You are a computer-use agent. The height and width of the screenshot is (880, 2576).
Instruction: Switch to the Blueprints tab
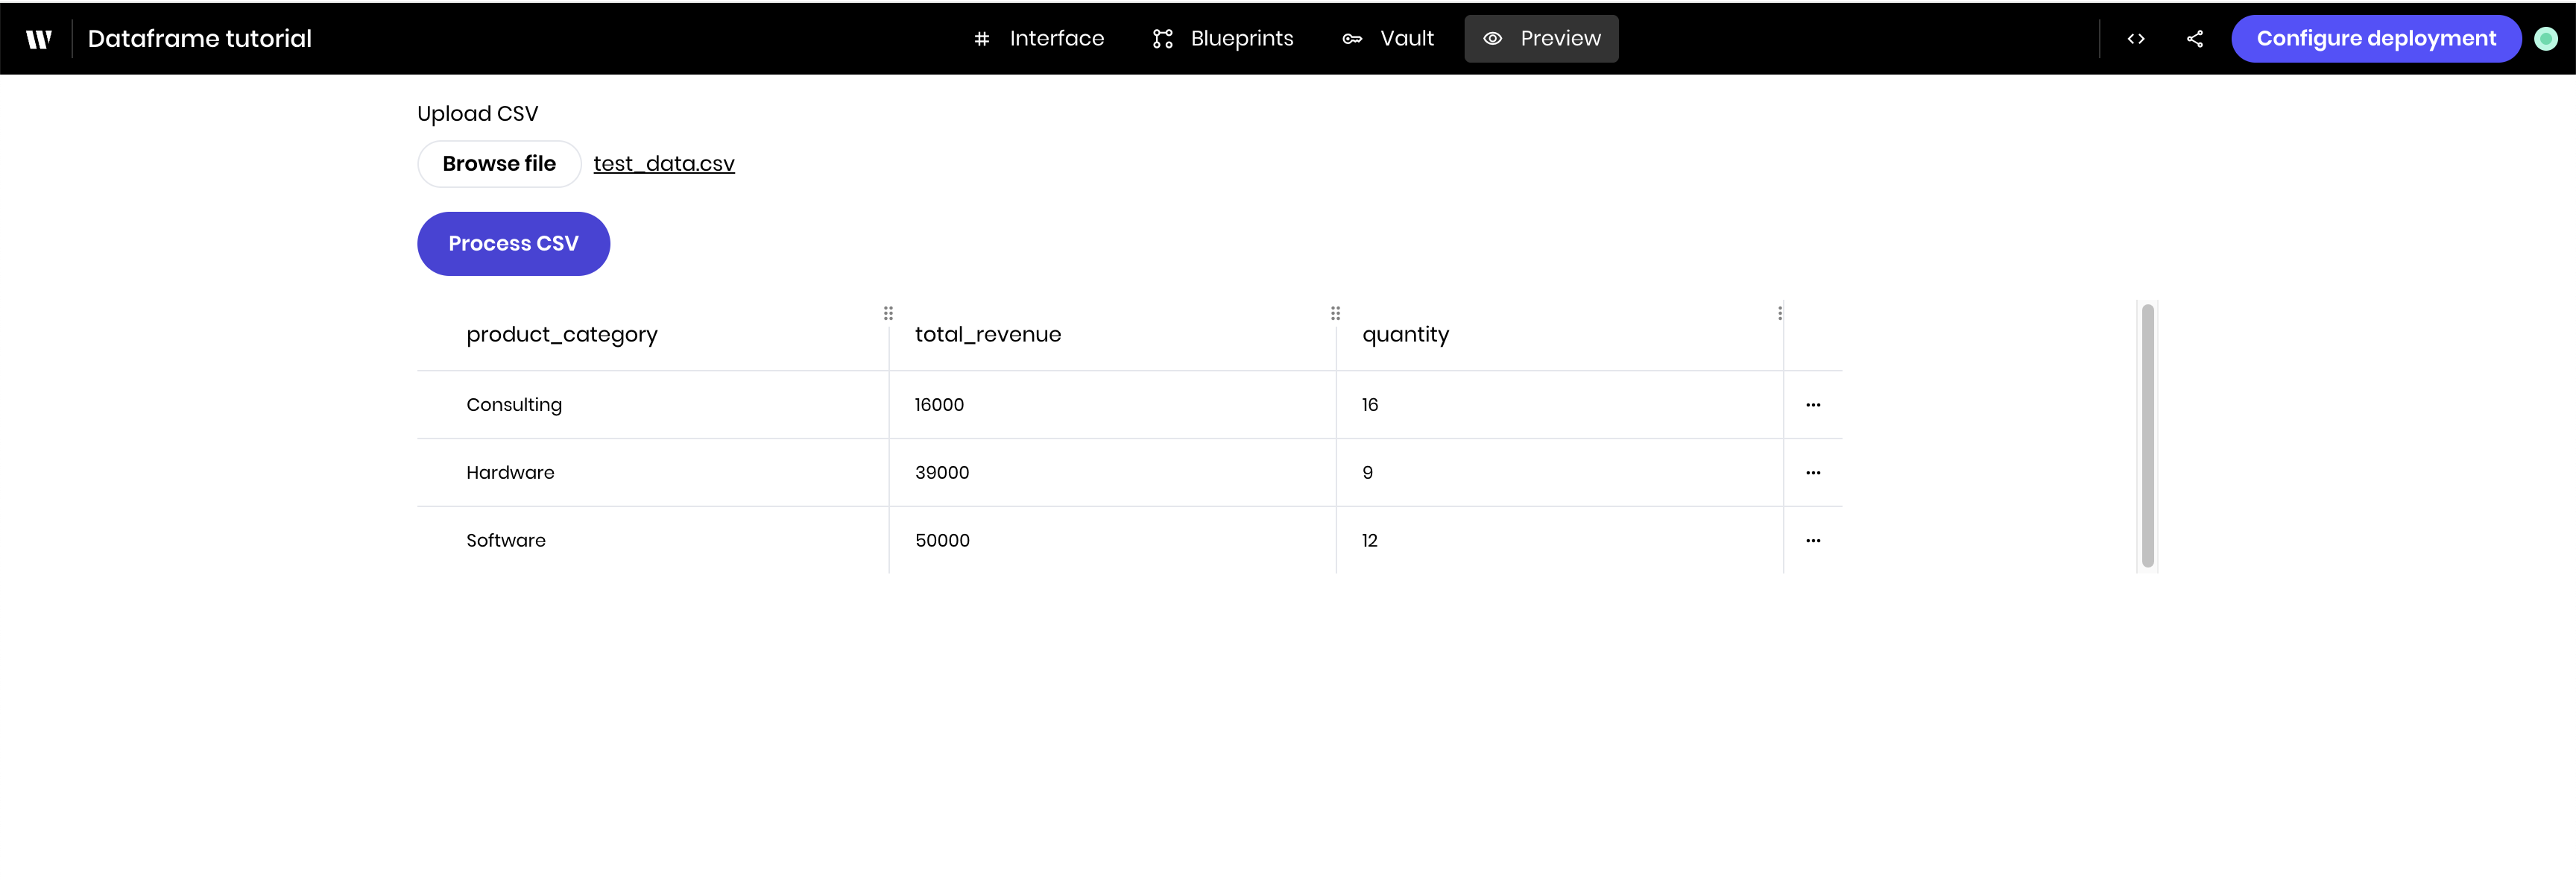click(1222, 39)
